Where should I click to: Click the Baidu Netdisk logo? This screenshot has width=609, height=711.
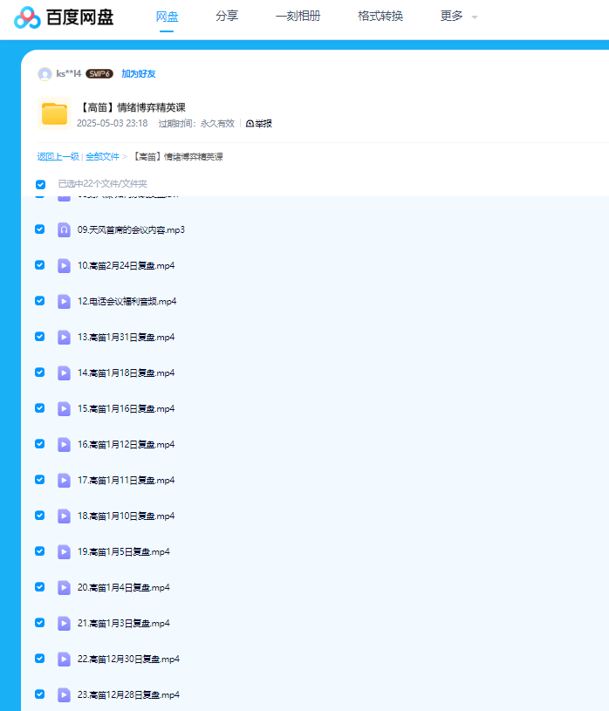63,17
